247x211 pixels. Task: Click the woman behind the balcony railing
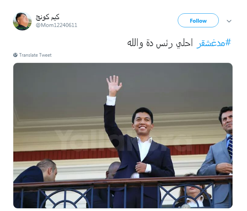(194, 191)
